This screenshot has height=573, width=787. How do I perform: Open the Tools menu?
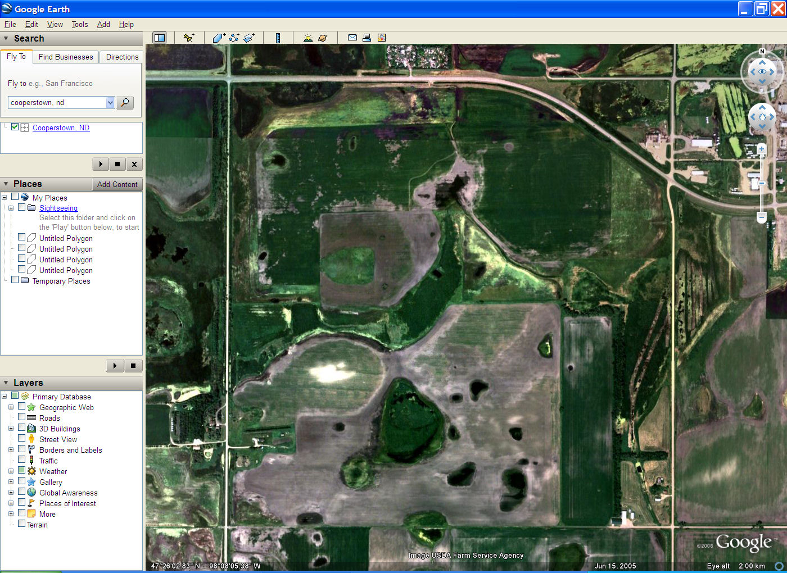point(80,24)
